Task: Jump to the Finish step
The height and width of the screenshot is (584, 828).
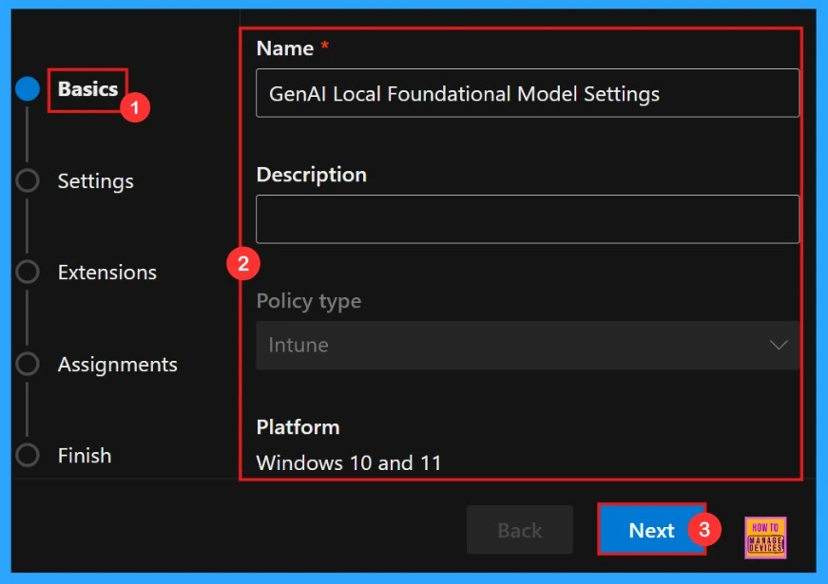Action: 85,455
